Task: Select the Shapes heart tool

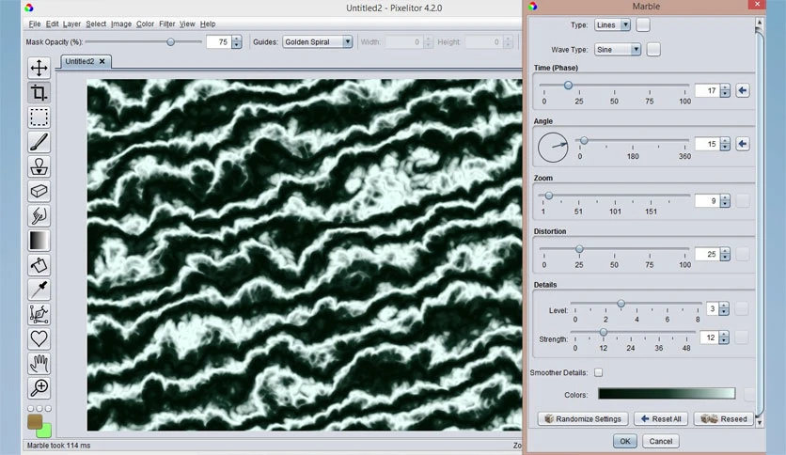Action: (x=39, y=338)
